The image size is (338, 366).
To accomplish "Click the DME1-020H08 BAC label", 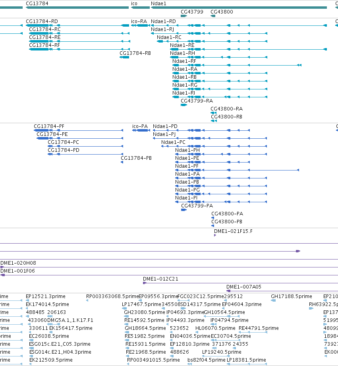I will point(18,263).
